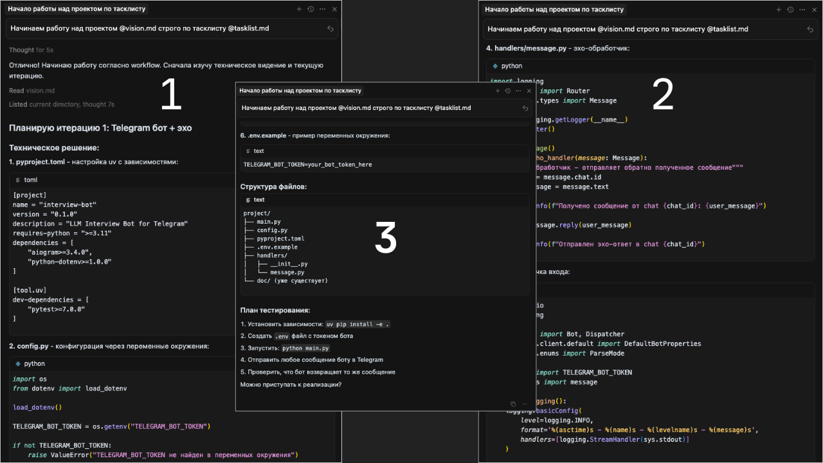Screen dimensions: 823x463
Task: Click the 'load_dotenv()' call line
Action: (37, 407)
